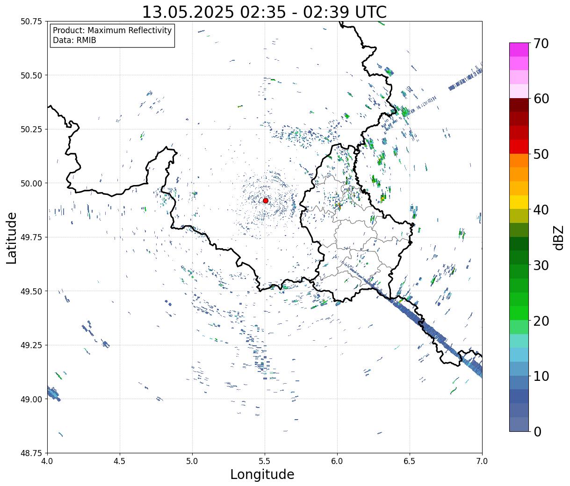Click the bright red colorbar swatch above 50
Viewport: 570px width, 486px height.
[519, 146]
